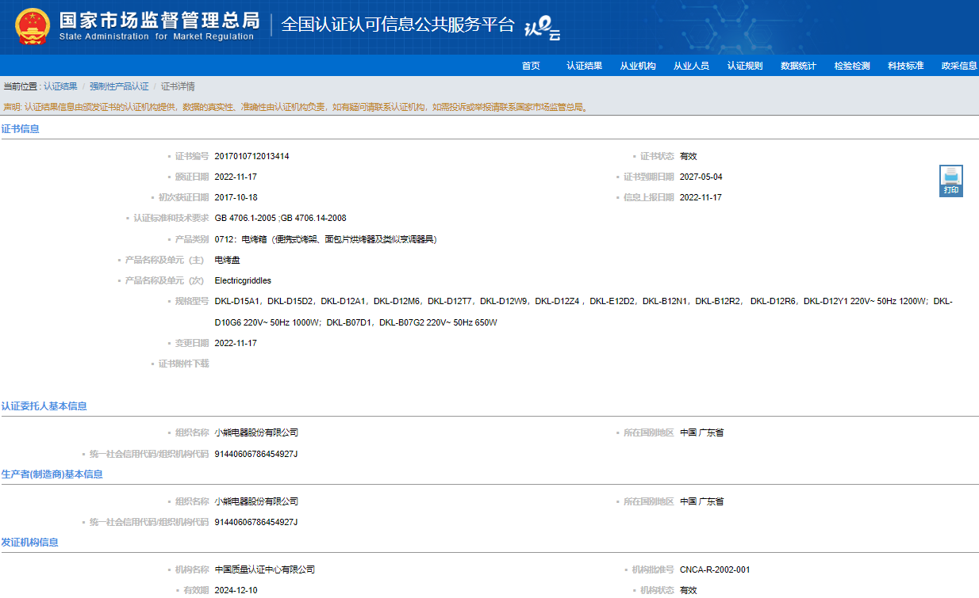
Task: Click the 国家市场监督管理总局 header title
Action: coord(159,20)
